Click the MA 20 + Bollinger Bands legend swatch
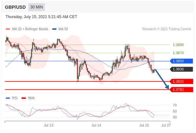This screenshot has width=196, height=133. (8, 29)
